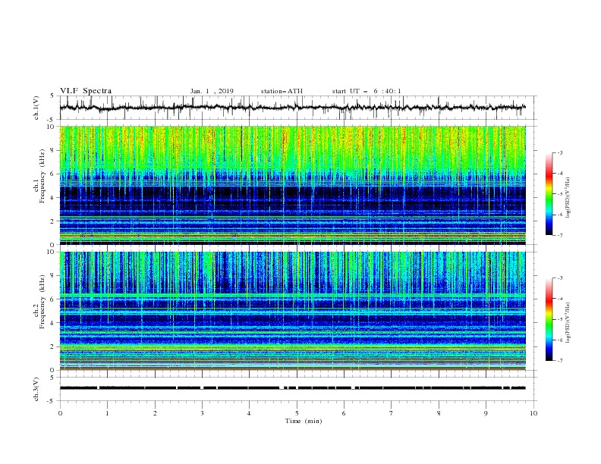Click inside the ch.1 waveform trace panel
Image resolution: width=601 pixels, height=464 pixels.
(297, 108)
